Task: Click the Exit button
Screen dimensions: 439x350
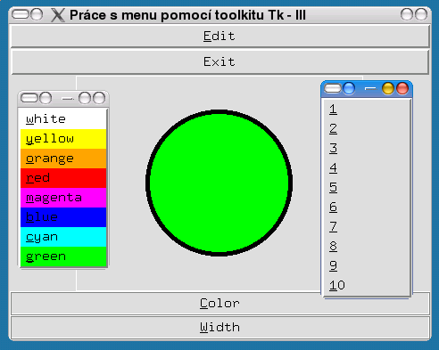Action: click(x=220, y=61)
